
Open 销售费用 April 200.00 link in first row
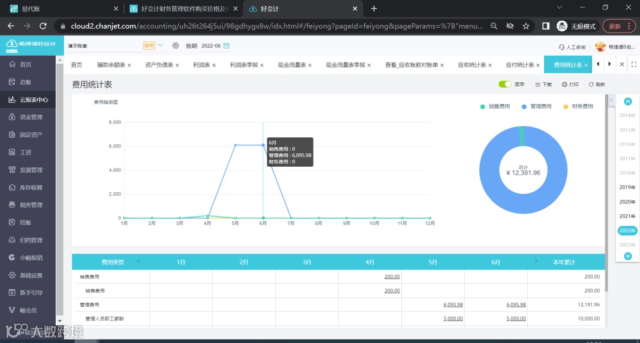(x=392, y=277)
